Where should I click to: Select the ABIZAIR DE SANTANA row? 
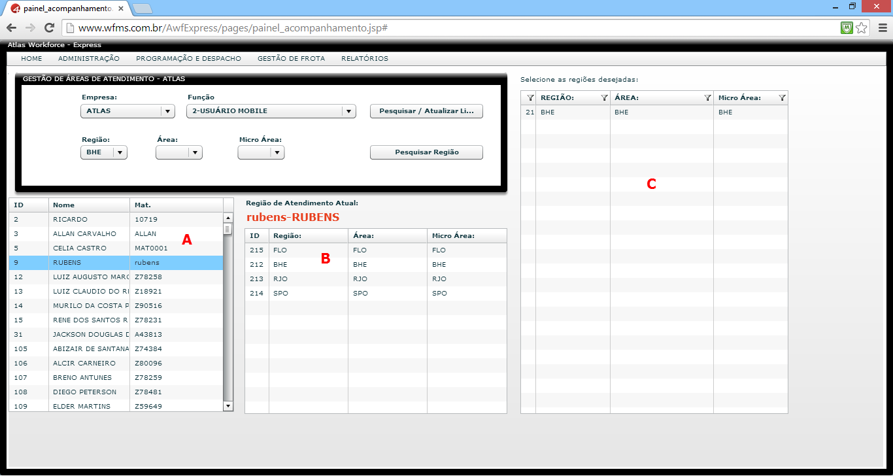[116, 349]
